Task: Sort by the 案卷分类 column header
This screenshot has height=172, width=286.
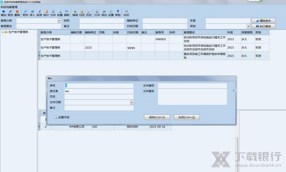Action: [55, 32]
